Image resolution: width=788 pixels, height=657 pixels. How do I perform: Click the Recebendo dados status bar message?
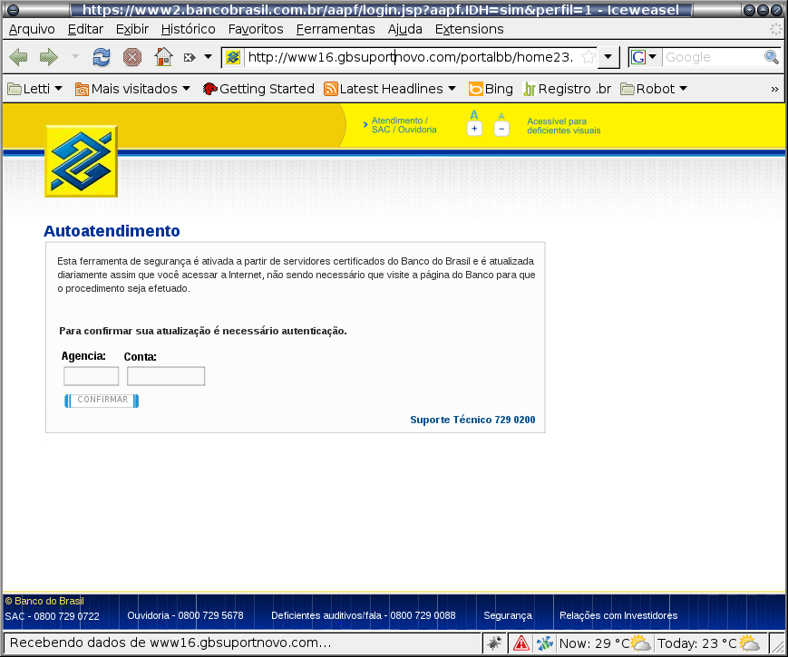[x=170, y=643]
